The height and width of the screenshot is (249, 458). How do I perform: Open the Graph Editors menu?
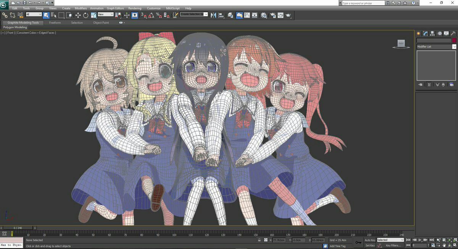coord(115,8)
